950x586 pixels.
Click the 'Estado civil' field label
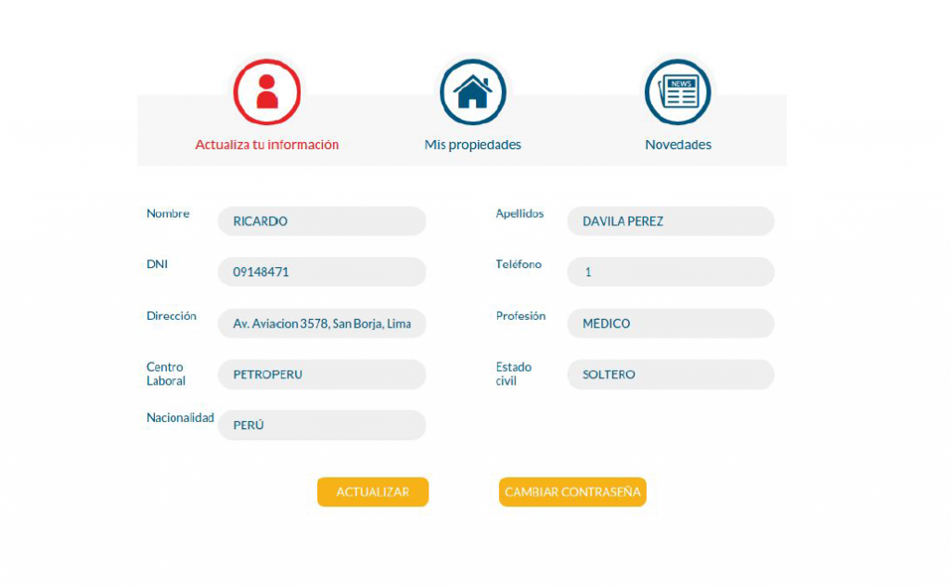point(514,374)
